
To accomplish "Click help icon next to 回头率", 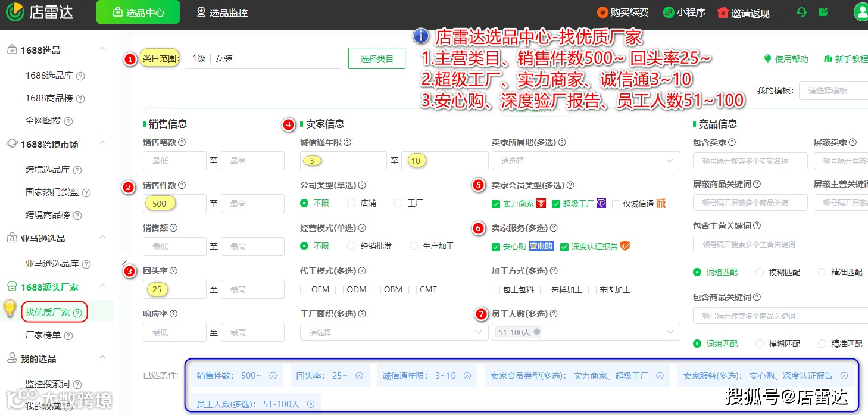I will [173, 271].
